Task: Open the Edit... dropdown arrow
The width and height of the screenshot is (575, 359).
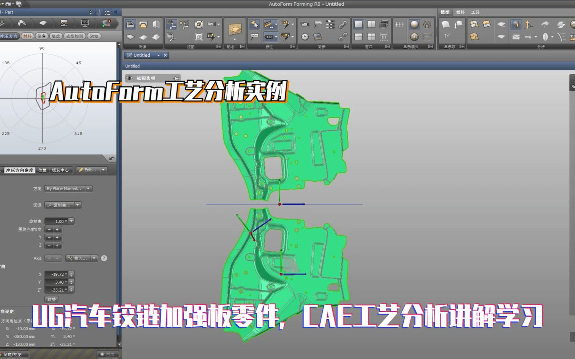Action: pos(103,170)
